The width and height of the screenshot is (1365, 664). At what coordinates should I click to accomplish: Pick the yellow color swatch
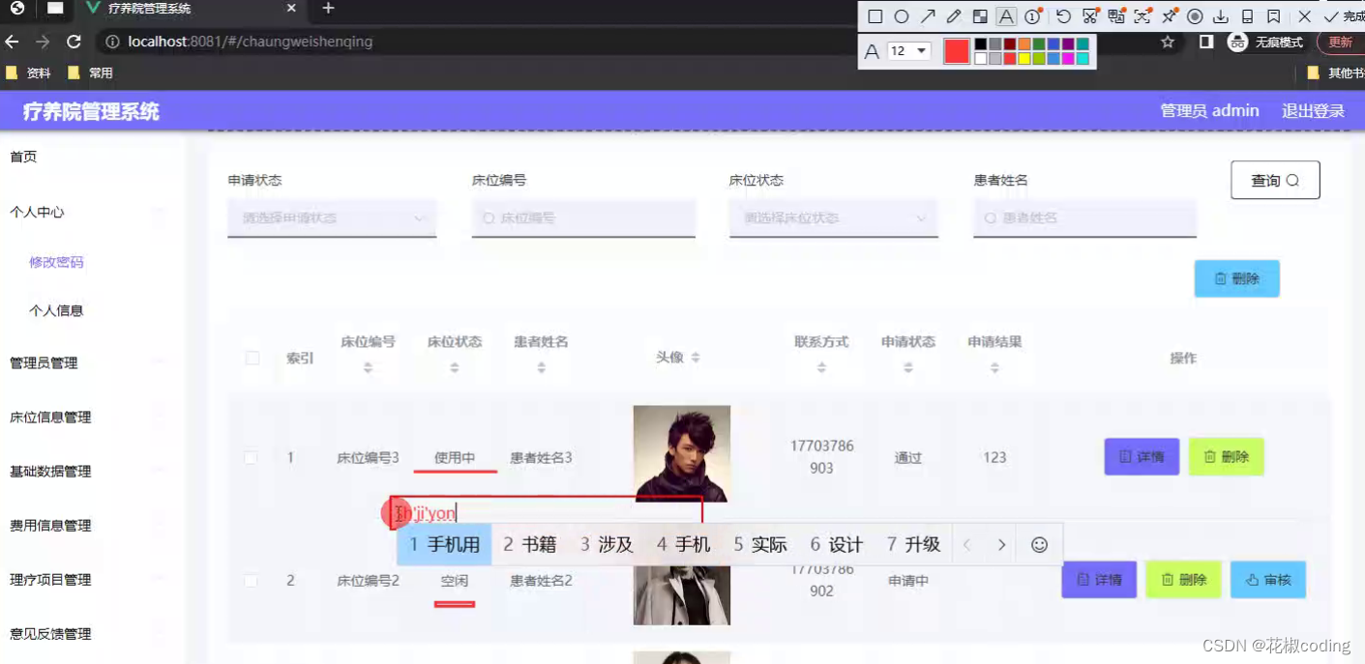tap(1024, 59)
